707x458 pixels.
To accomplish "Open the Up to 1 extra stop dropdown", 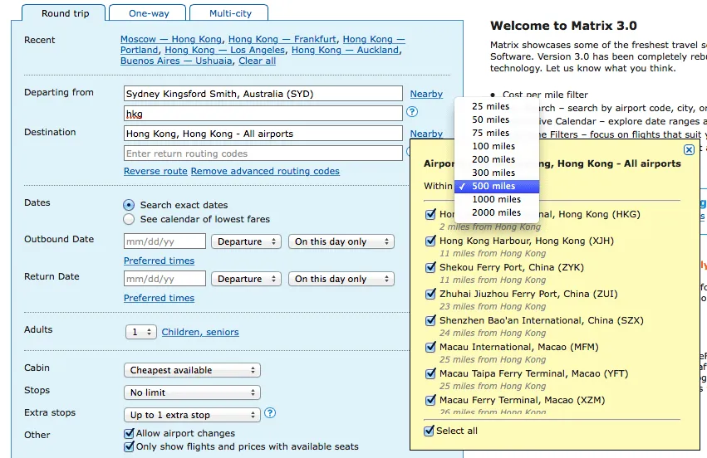I will [192, 415].
